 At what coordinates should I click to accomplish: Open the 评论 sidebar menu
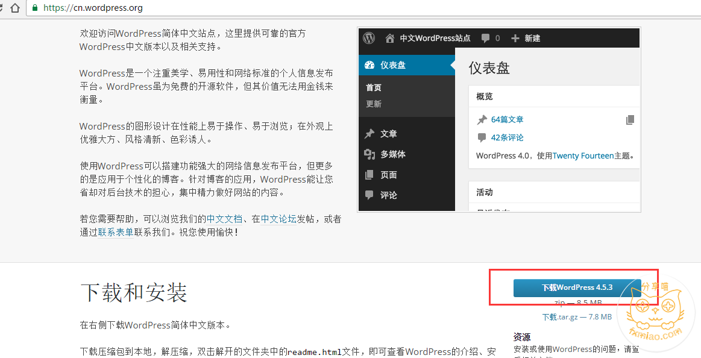coord(389,195)
